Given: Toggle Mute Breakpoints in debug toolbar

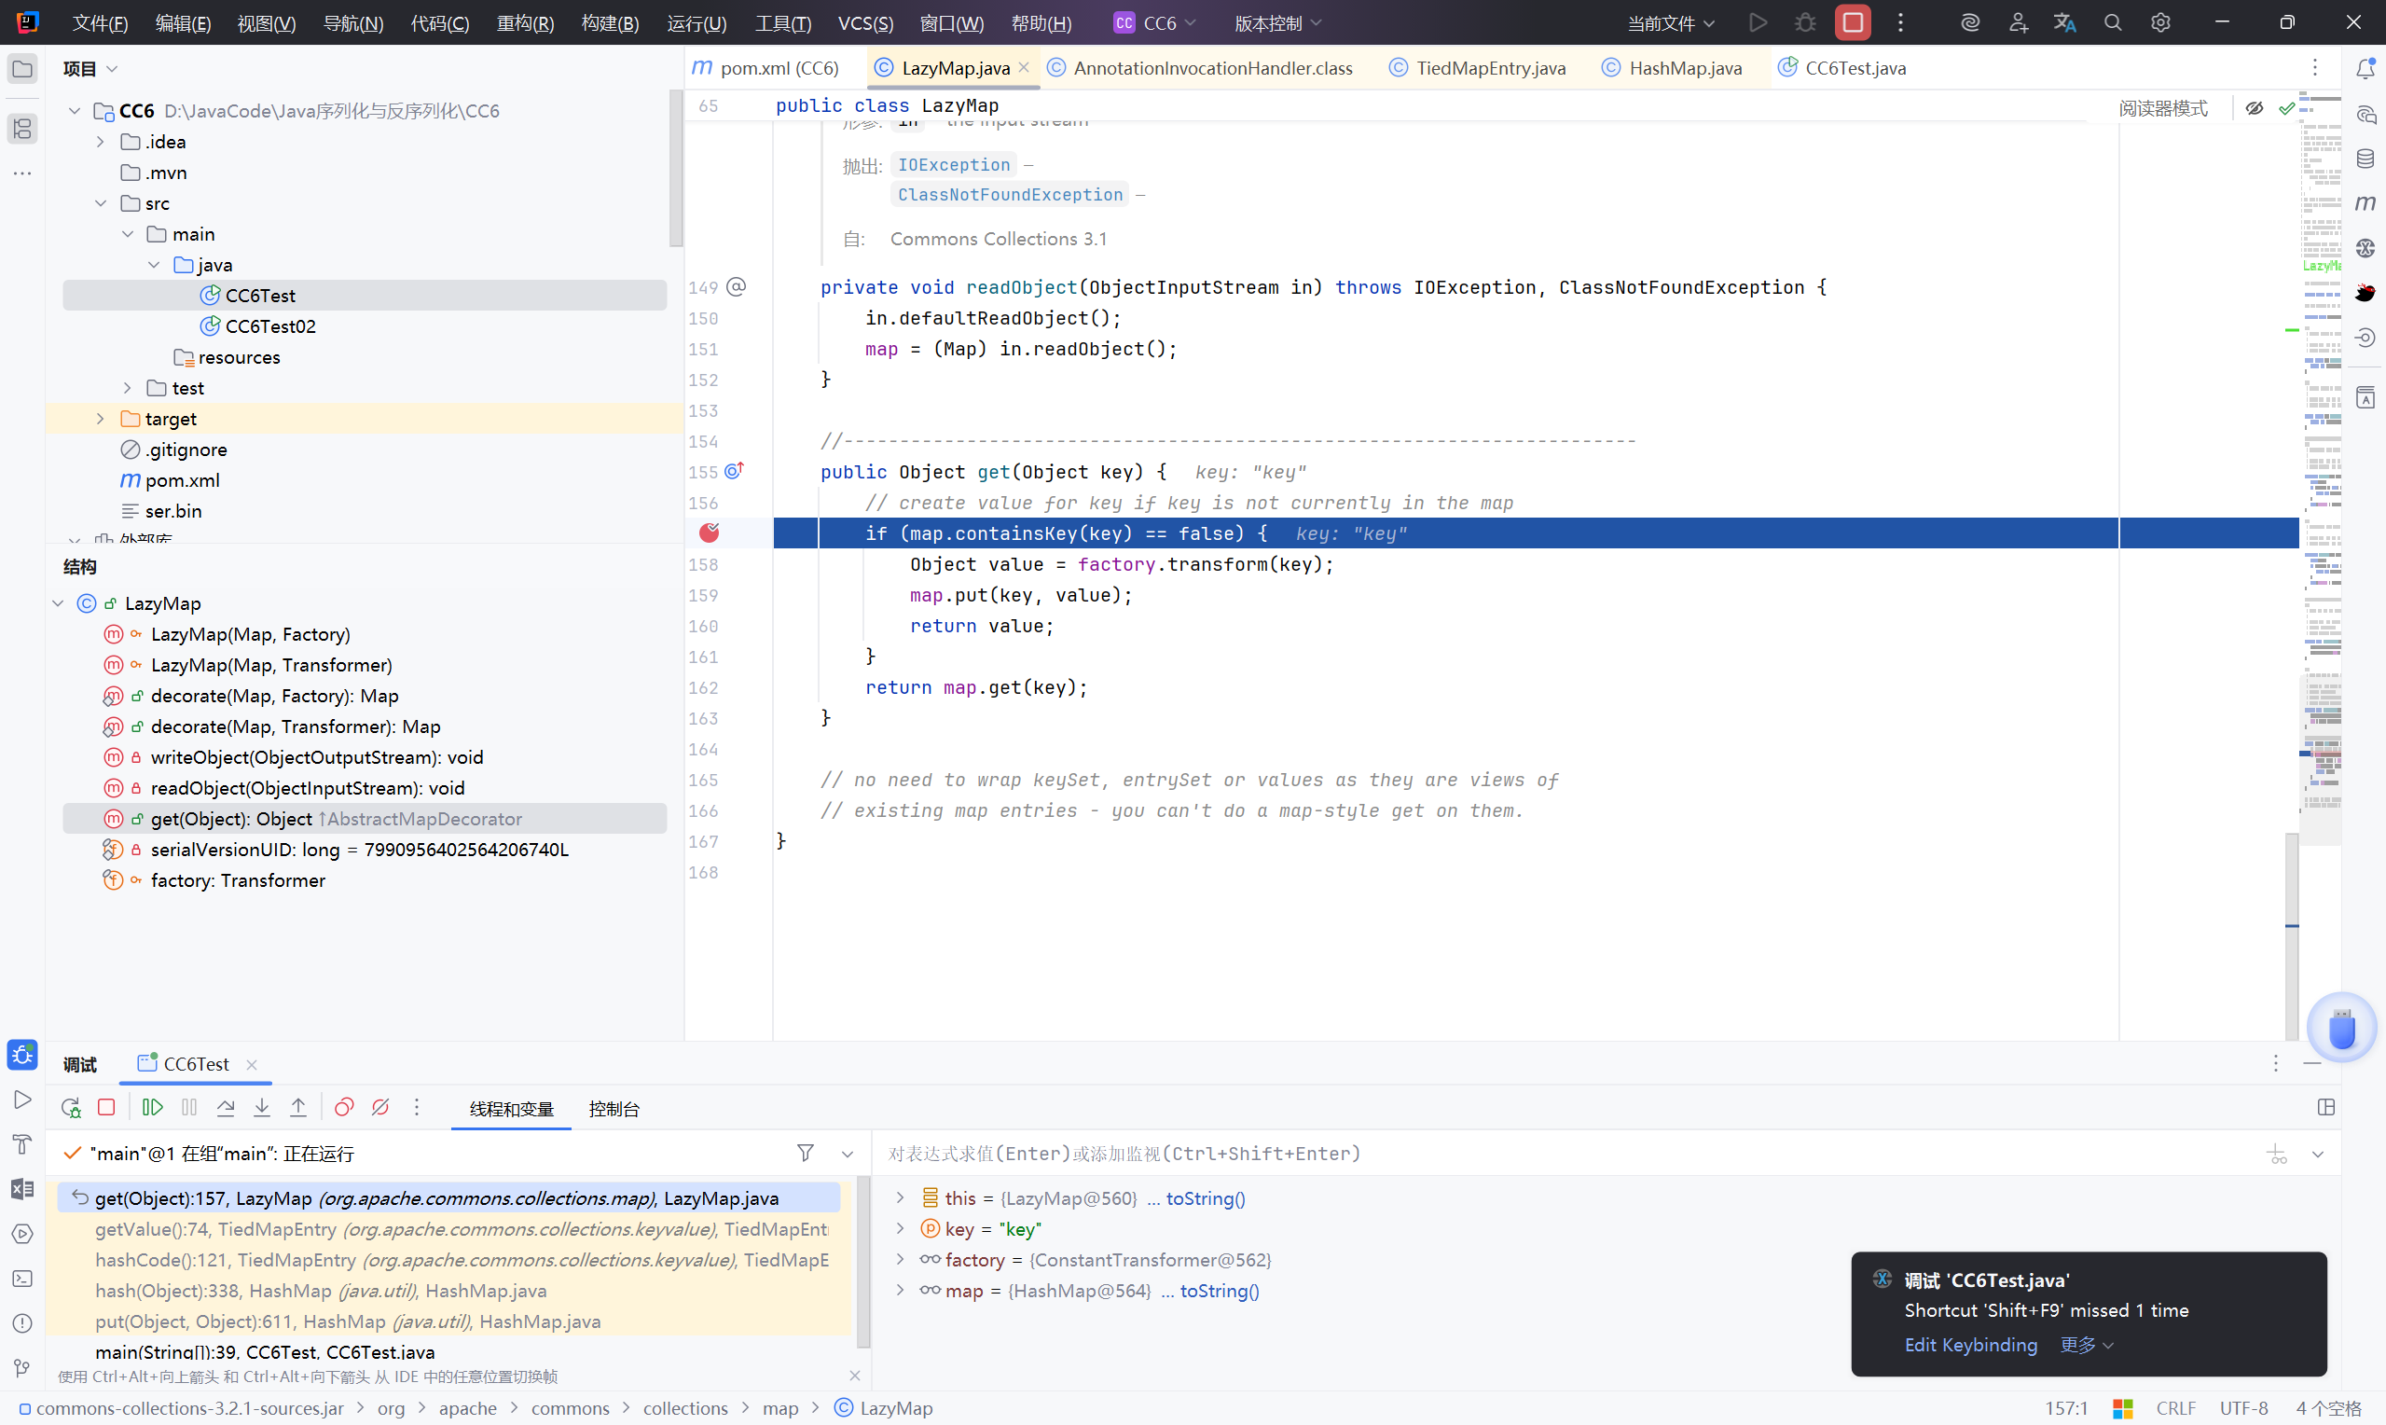Looking at the screenshot, I should tap(381, 1108).
